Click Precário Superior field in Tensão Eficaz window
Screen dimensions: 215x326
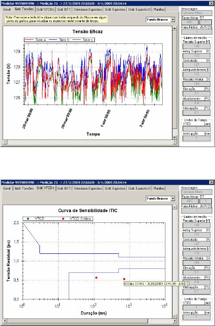point(197,46)
